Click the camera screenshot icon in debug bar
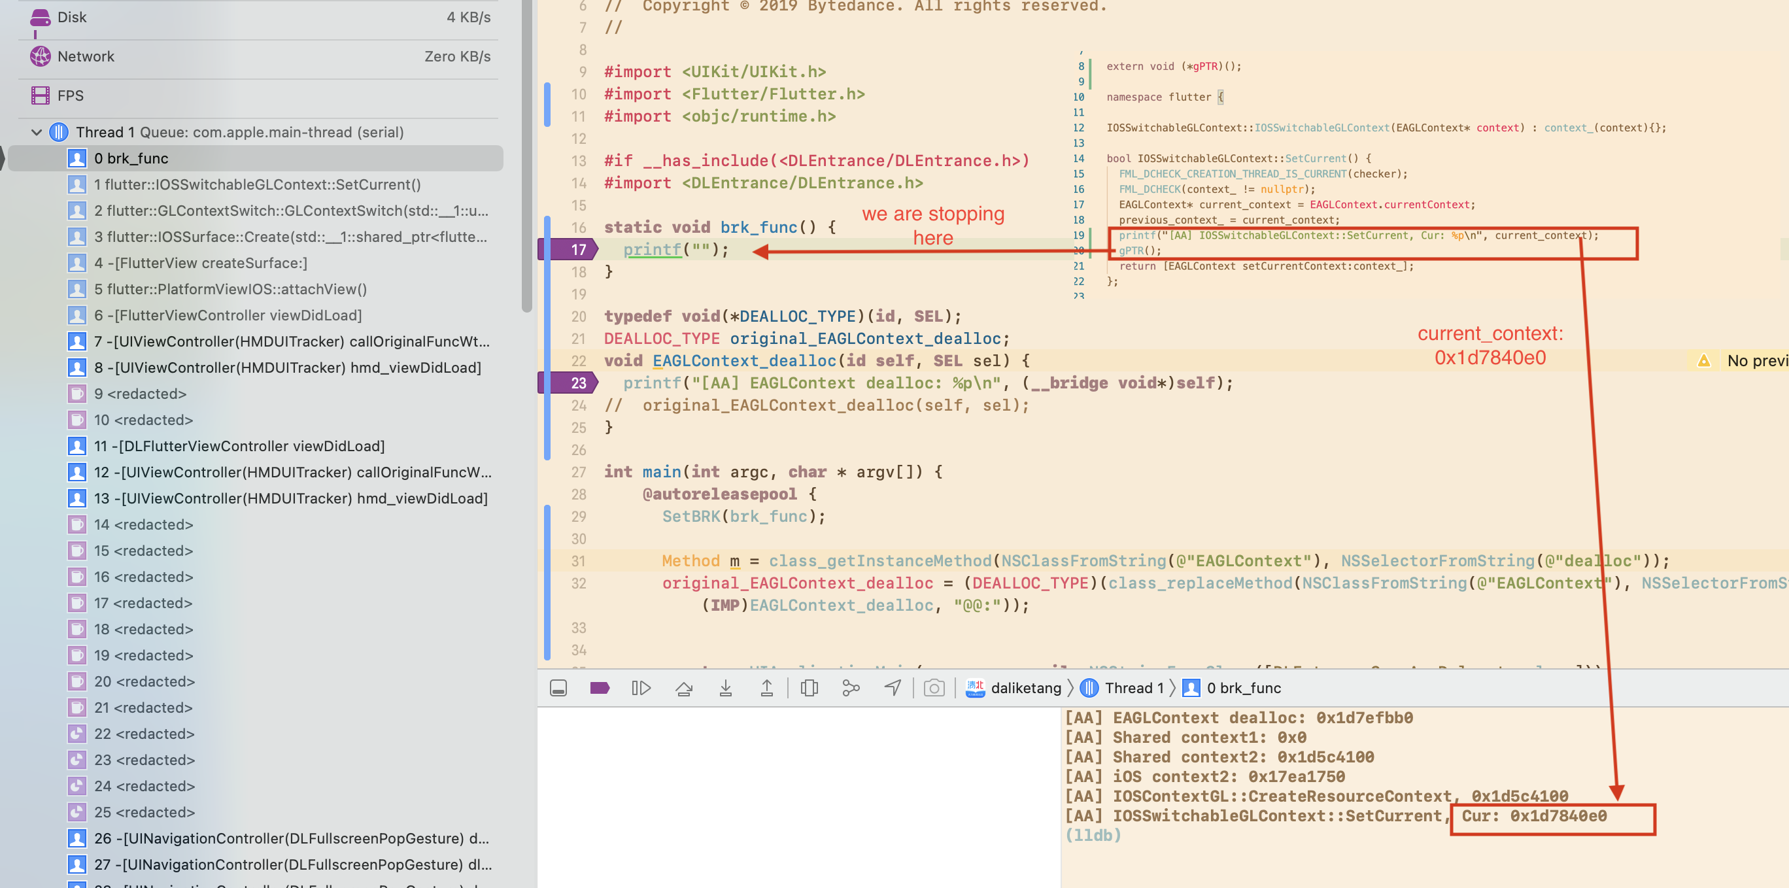Image resolution: width=1789 pixels, height=888 pixels. [933, 687]
